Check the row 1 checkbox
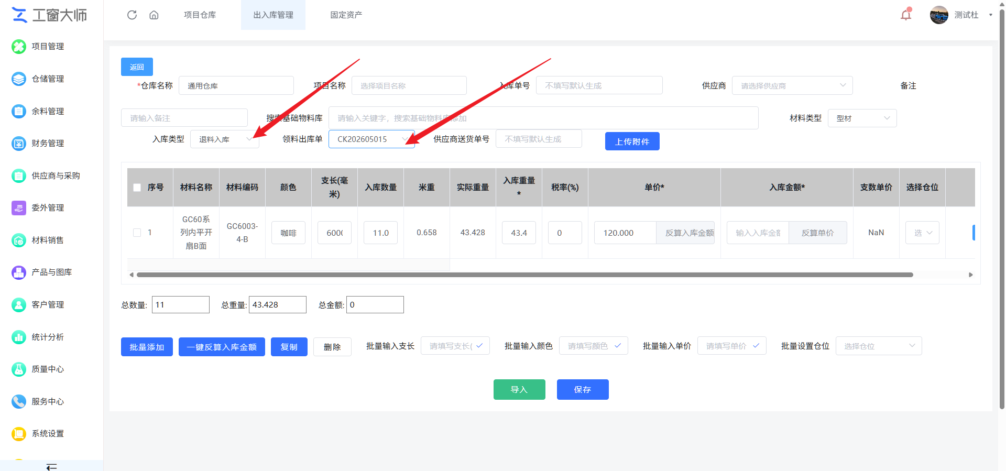The height and width of the screenshot is (471, 1006). click(137, 233)
